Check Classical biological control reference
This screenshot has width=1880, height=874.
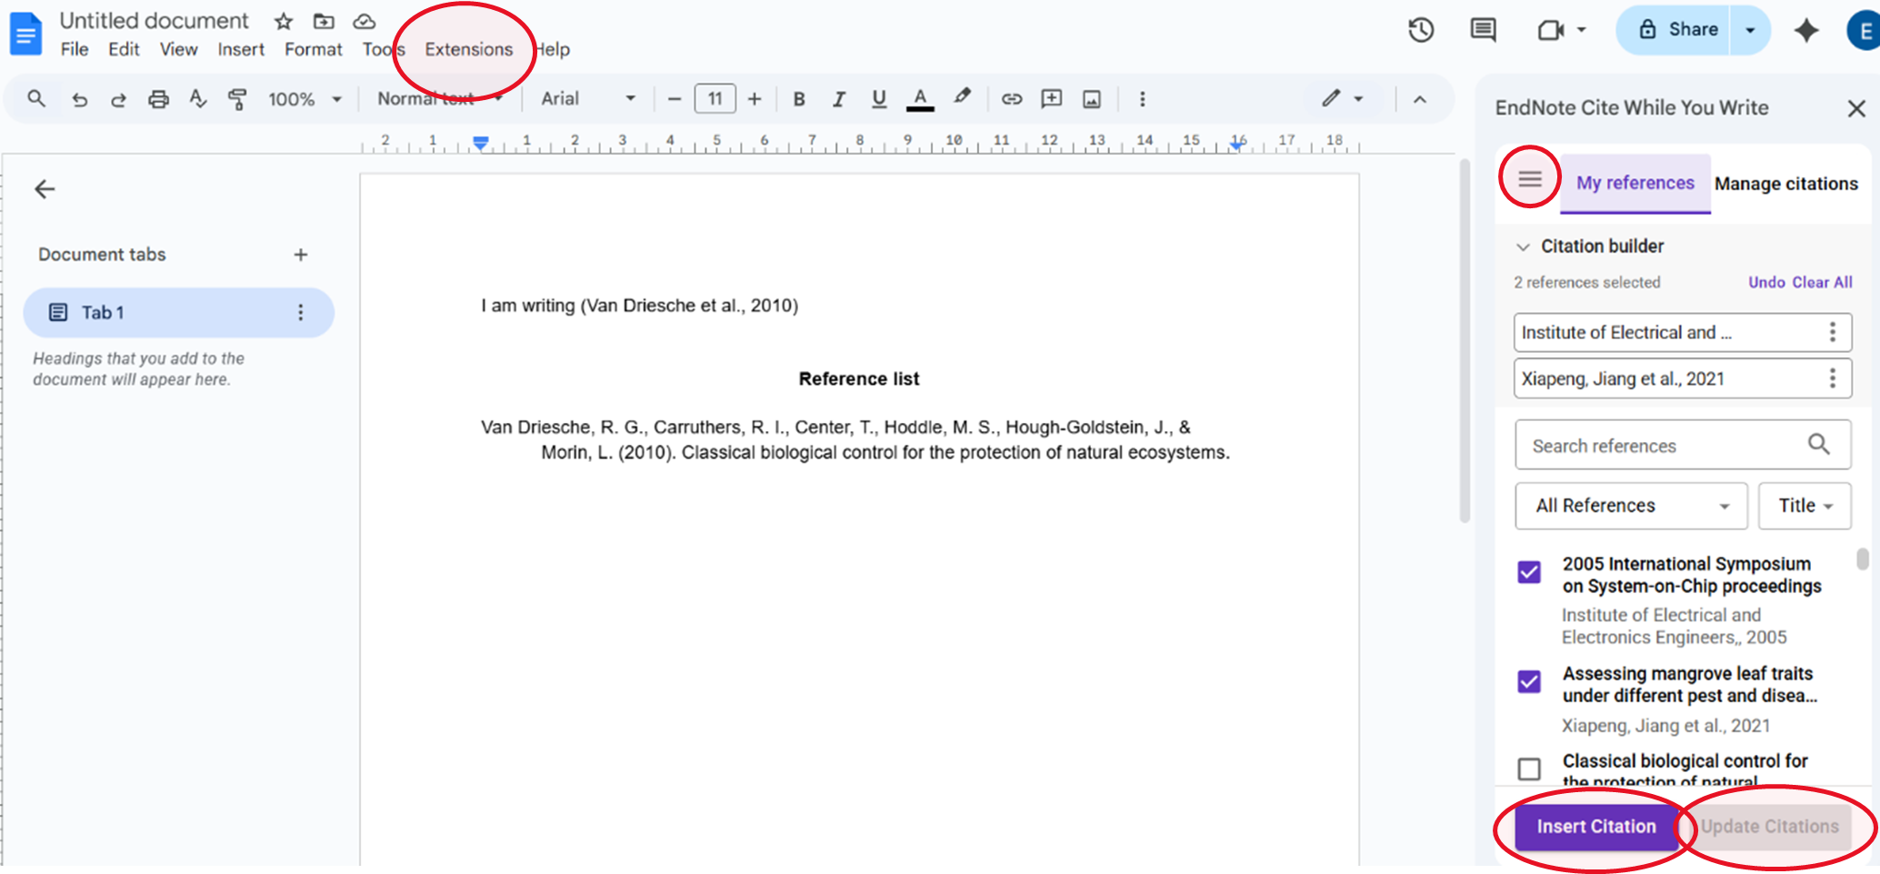(1529, 769)
